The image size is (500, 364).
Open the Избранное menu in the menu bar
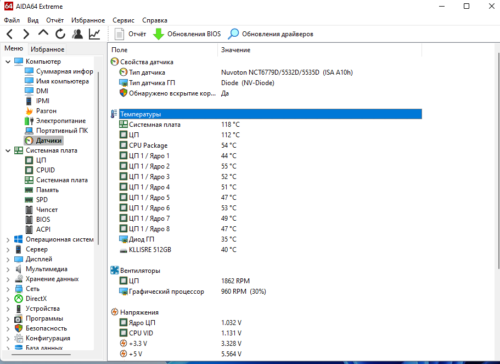point(88,20)
